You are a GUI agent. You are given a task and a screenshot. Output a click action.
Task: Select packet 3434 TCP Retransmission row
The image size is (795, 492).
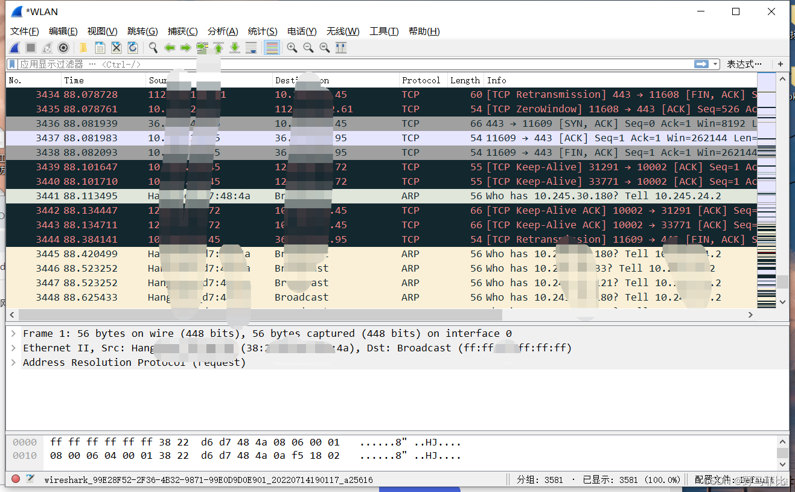382,95
